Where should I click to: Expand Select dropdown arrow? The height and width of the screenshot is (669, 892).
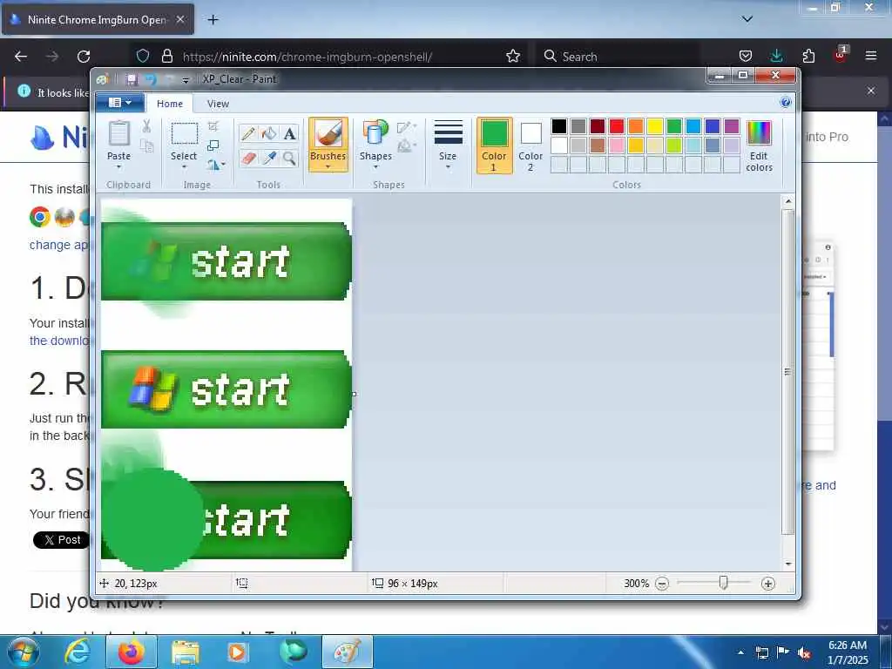(184, 166)
